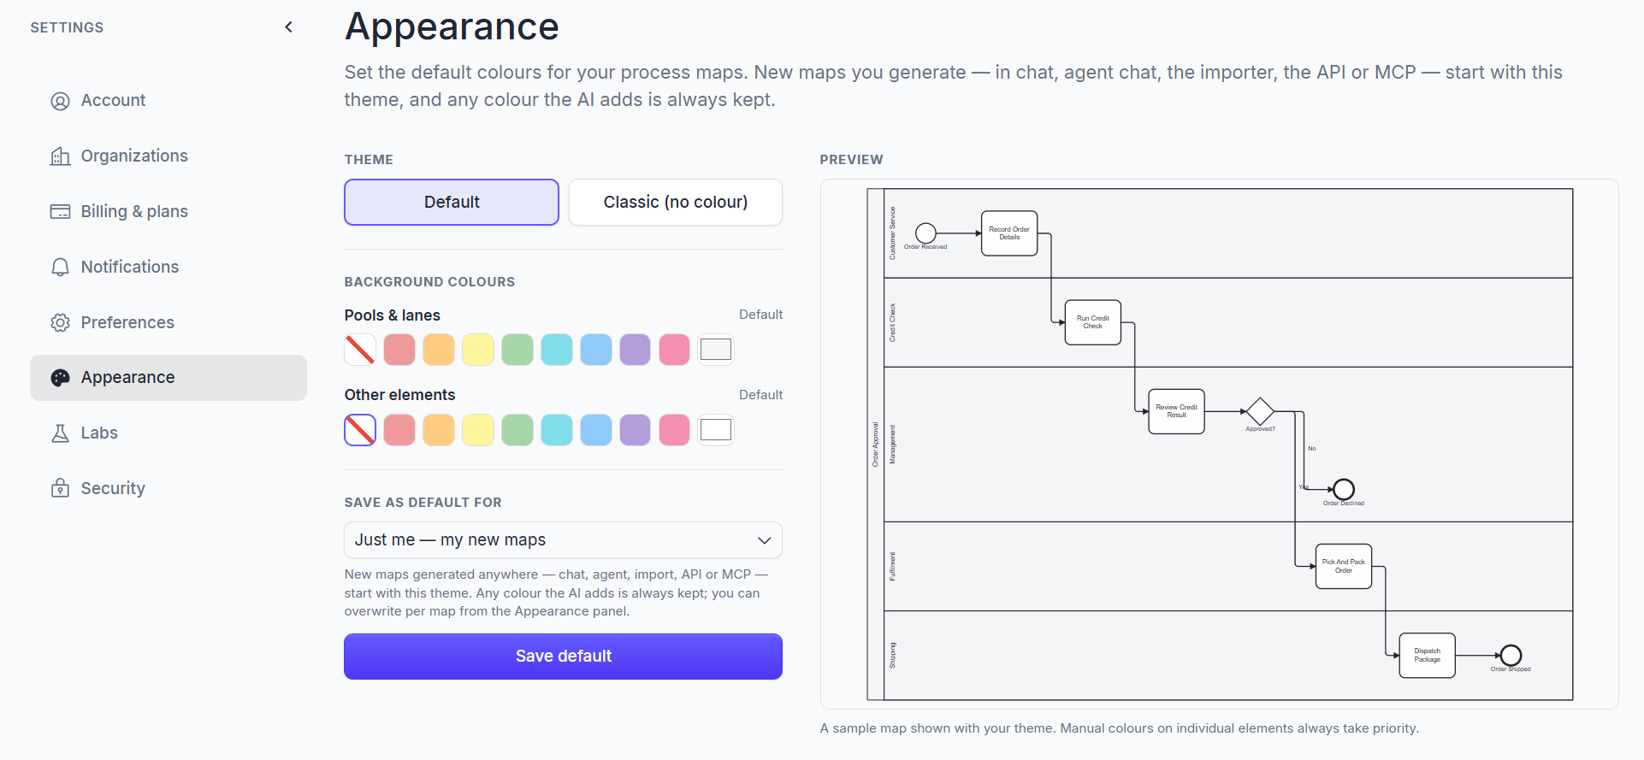Image resolution: width=1644 pixels, height=760 pixels.
Task: Click the Appearance palette icon
Action: 60,378
